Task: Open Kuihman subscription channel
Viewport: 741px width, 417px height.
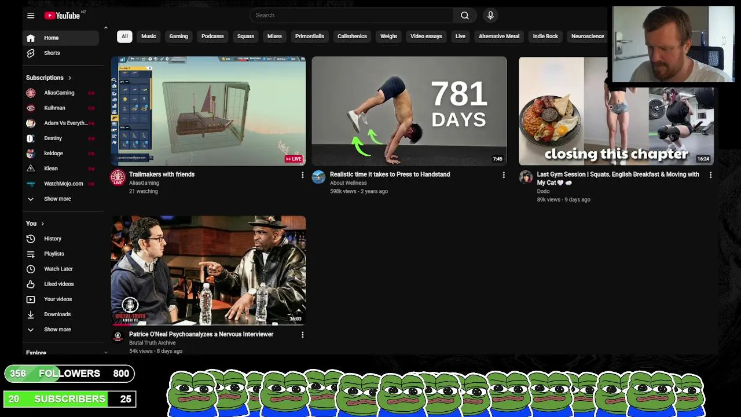Action: [x=61, y=108]
